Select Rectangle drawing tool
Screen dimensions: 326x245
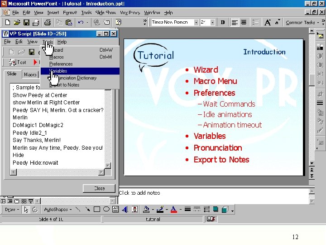97,209
